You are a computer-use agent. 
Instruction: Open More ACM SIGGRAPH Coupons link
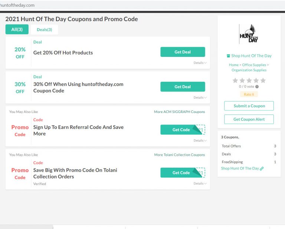click(x=179, y=112)
